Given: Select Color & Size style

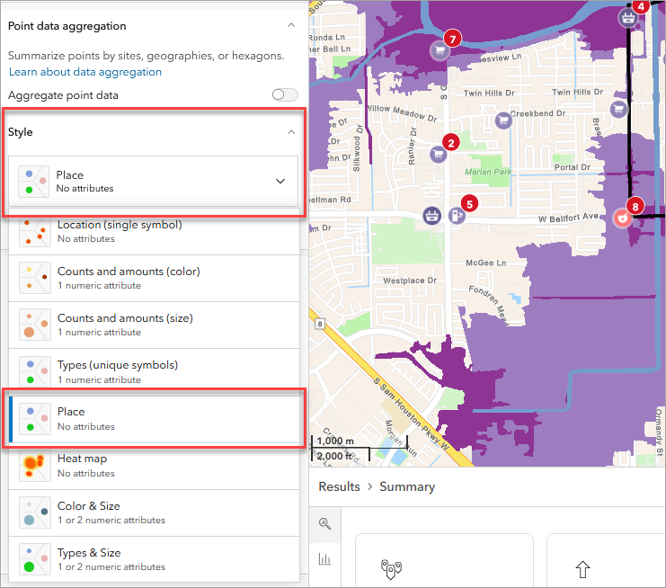Looking at the screenshot, I should (154, 512).
